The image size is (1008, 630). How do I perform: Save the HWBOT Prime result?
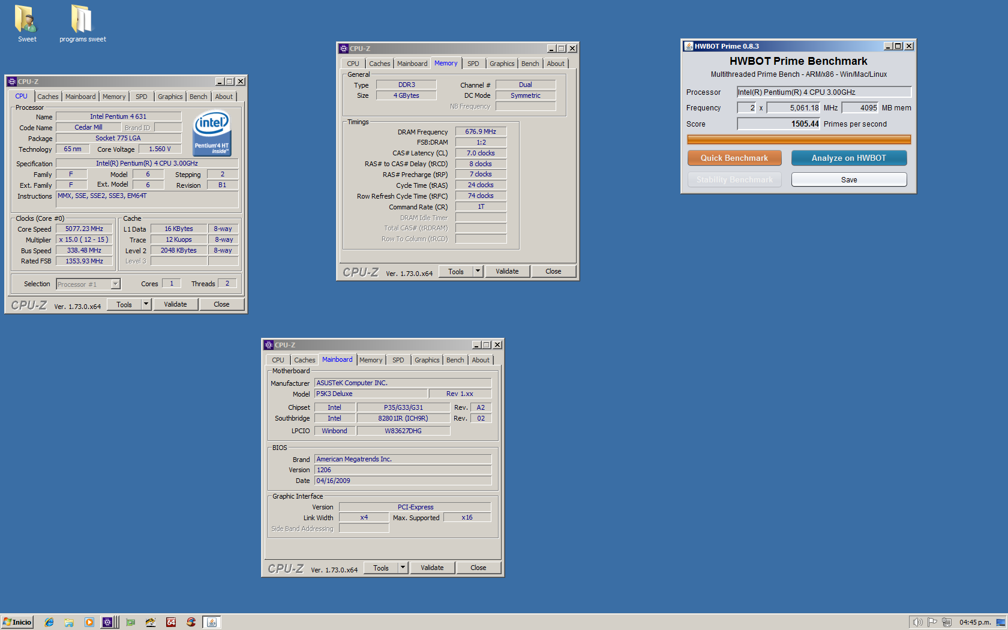pyautogui.click(x=849, y=180)
